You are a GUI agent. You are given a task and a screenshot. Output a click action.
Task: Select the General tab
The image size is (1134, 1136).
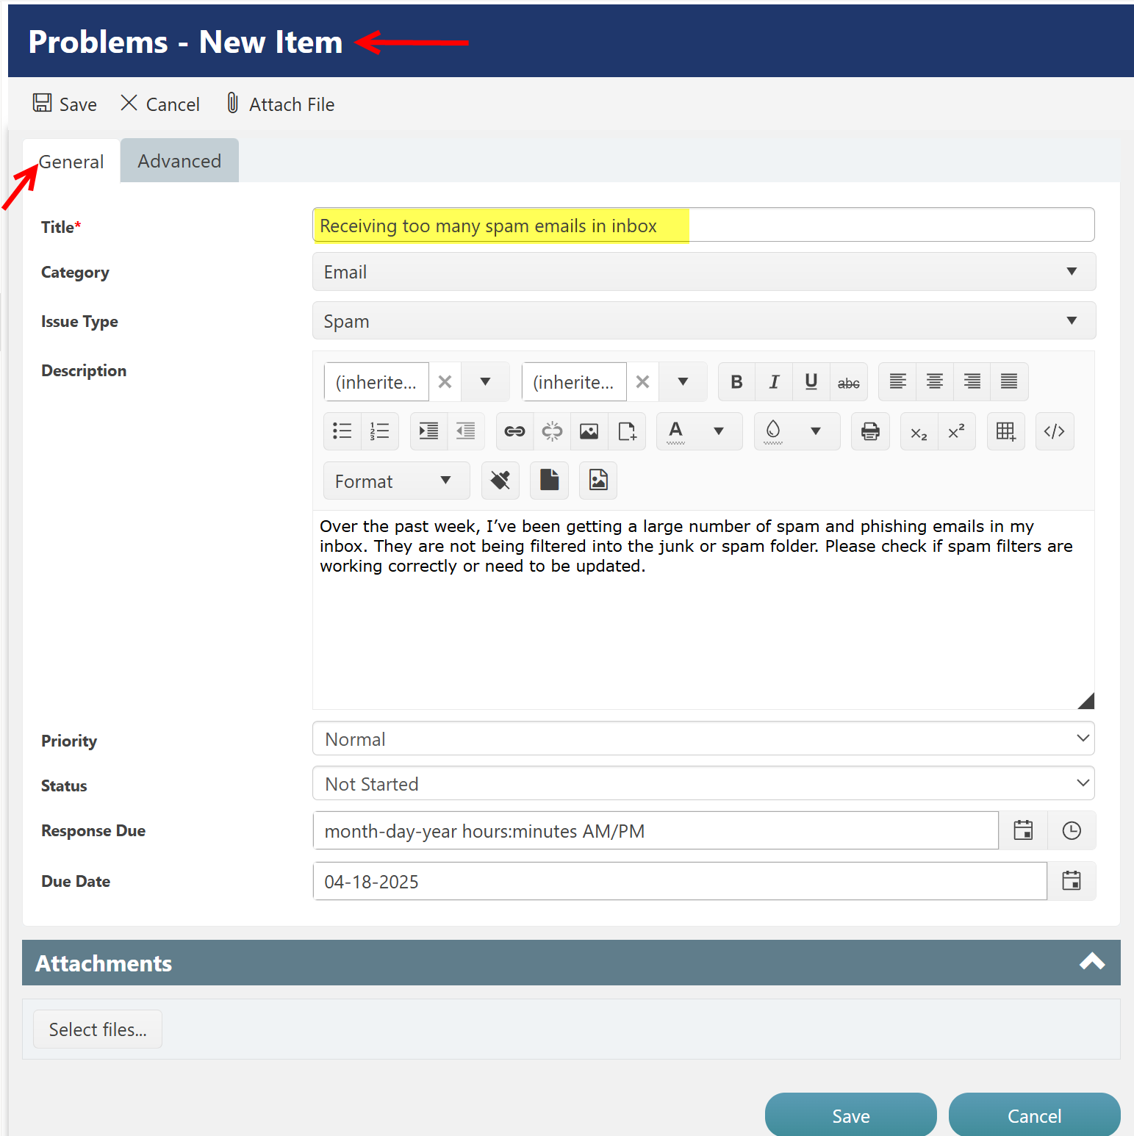point(71,162)
